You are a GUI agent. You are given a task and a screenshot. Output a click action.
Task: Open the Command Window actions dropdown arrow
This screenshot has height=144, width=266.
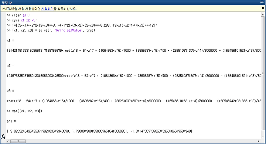coord(262,3)
